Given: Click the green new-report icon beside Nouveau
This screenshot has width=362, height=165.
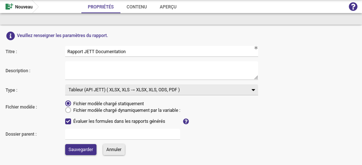Looking at the screenshot, I should coord(9,7).
